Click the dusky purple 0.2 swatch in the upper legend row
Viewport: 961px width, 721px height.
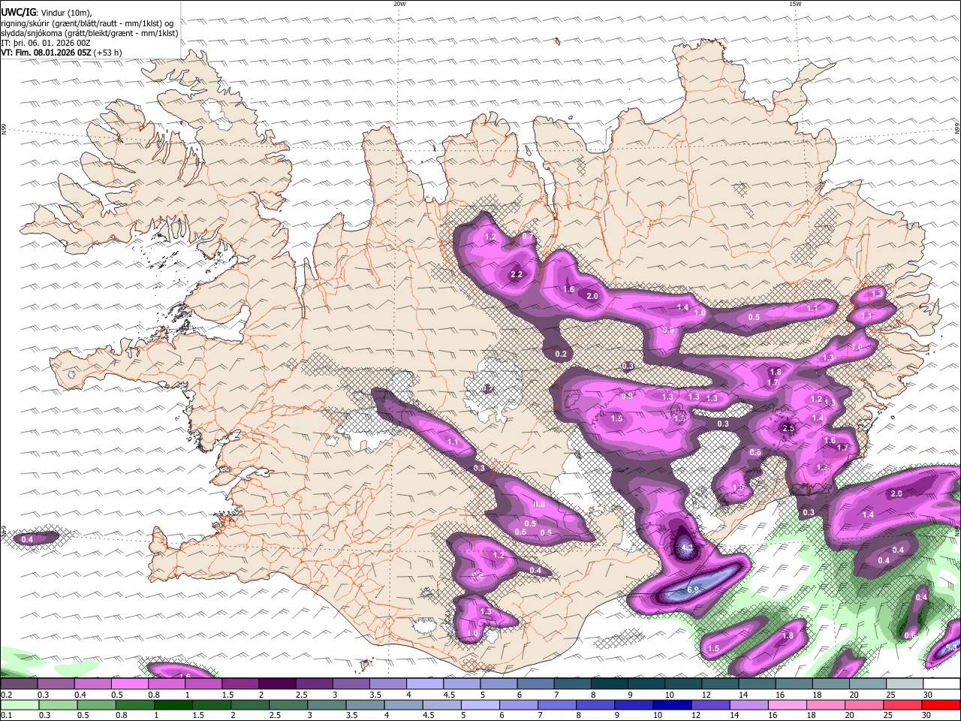tap(20, 684)
